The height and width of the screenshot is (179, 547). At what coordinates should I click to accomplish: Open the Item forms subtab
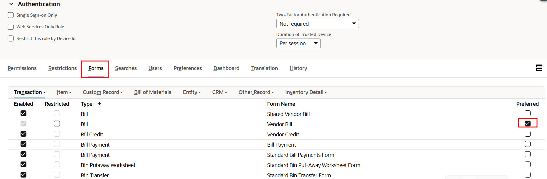point(62,92)
